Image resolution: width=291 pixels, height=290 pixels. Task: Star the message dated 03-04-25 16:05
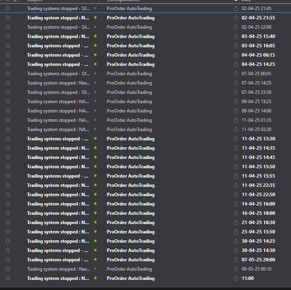click(x=8, y=45)
